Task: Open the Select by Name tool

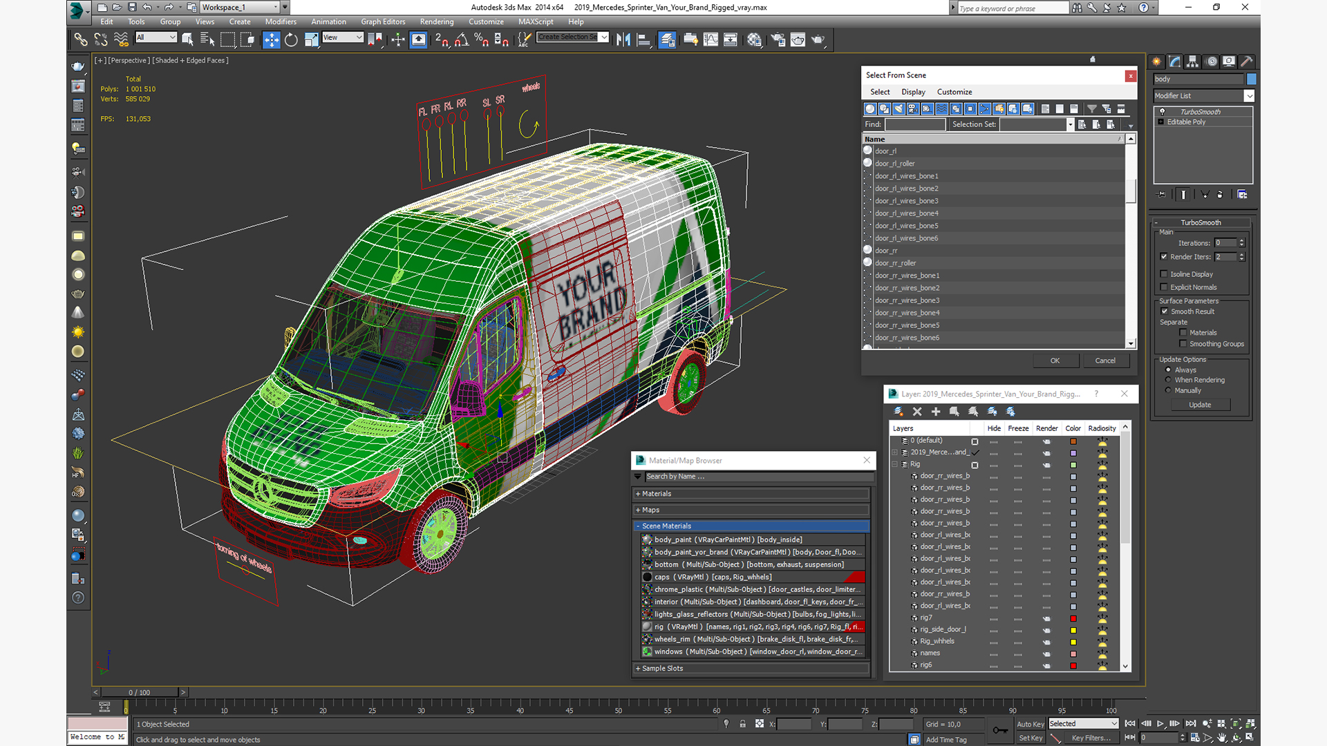Action: [x=207, y=40]
